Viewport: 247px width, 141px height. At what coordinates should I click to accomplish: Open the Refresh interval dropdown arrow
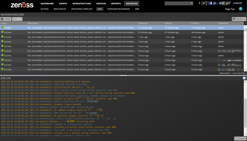point(245,19)
